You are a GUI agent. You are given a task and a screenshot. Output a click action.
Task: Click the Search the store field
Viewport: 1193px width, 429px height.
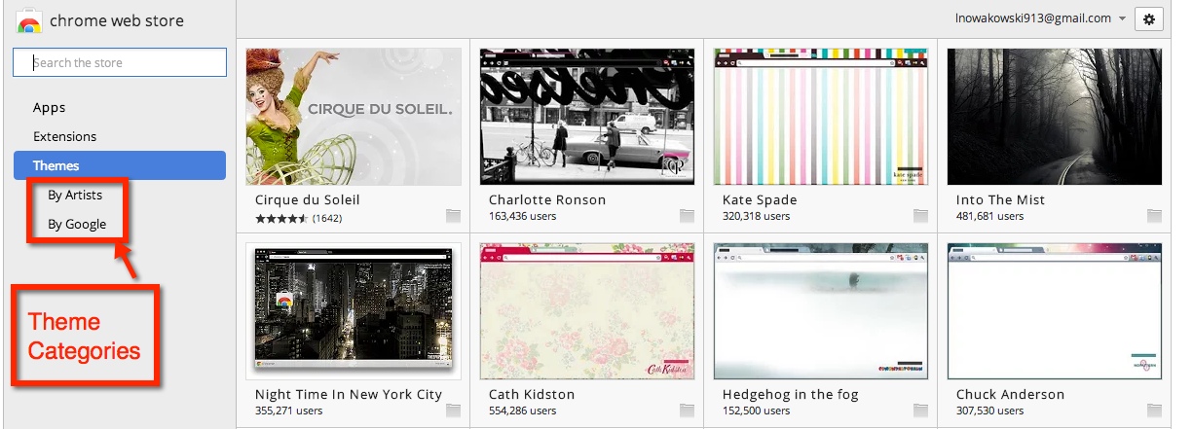point(120,63)
